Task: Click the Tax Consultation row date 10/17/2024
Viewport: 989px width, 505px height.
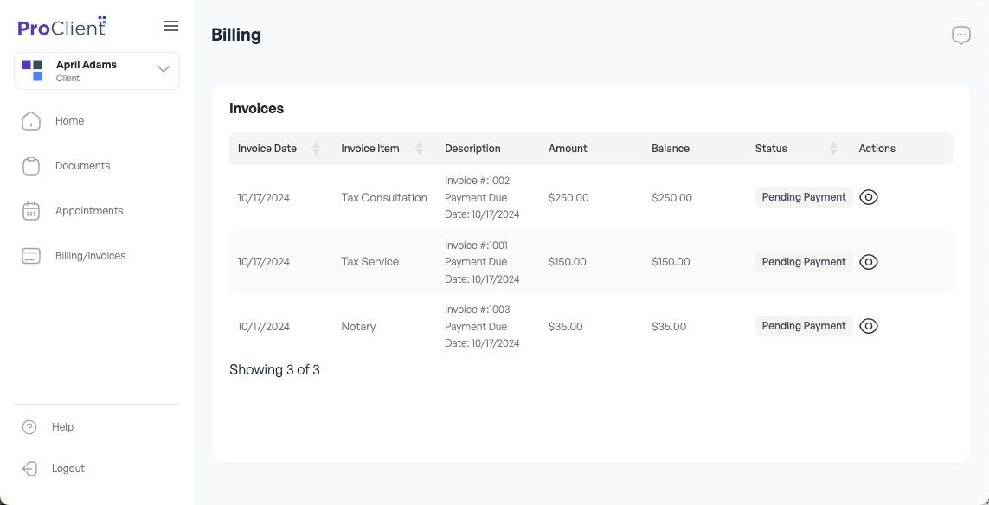Action: point(264,198)
